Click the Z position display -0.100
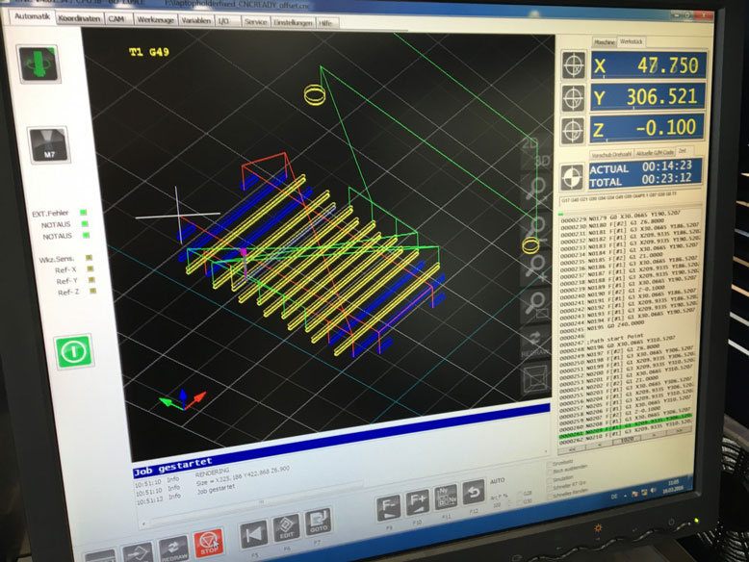The width and height of the screenshot is (749, 562). pos(646,128)
